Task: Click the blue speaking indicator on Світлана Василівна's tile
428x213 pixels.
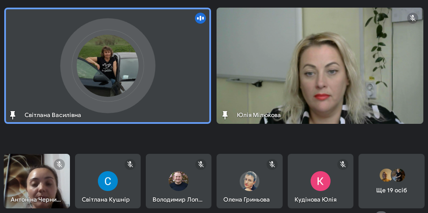Action: click(200, 18)
